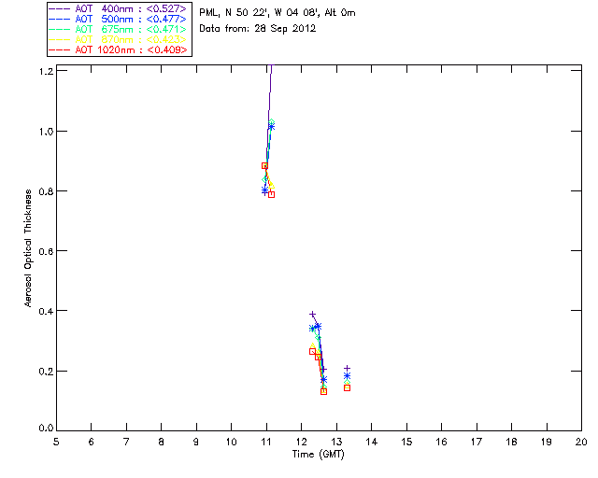The width and height of the screenshot is (598, 478).
Task: Click the isolated red square marker after 13 GMT
Action: (x=347, y=387)
